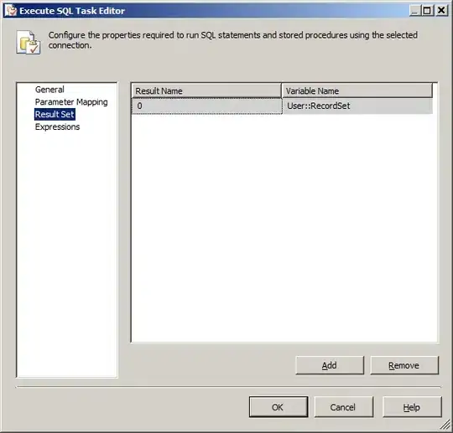Open the Expressions page
Image resolution: width=453 pixels, height=433 pixels.
pos(57,126)
